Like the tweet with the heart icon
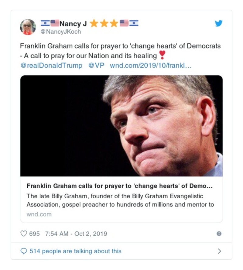This screenshot has width=243, height=270. point(24,234)
